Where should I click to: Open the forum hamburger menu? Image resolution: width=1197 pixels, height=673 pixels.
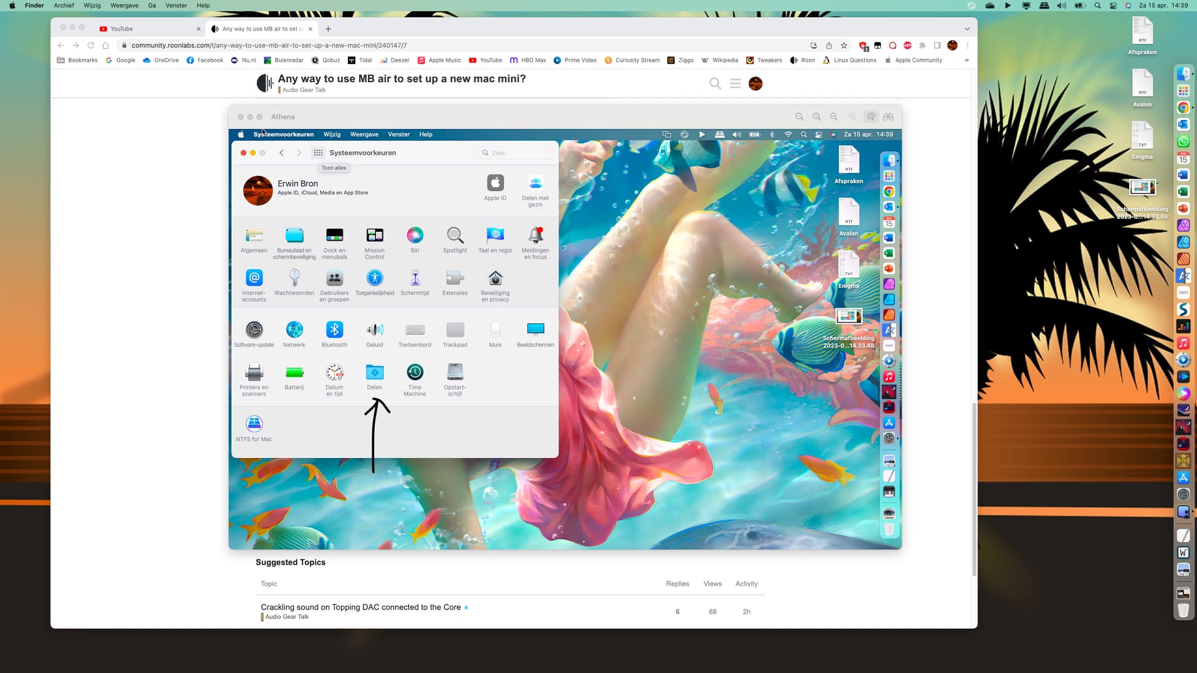[735, 84]
